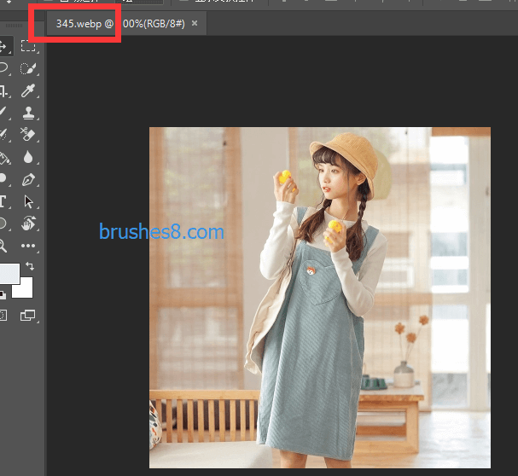The width and height of the screenshot is (518, 476).
Task: Select the Path Selection arrow tool
Action: click(28, 201)
